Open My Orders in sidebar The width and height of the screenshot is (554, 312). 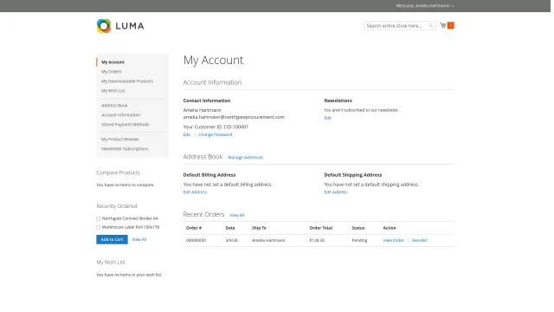coord(112,72)
